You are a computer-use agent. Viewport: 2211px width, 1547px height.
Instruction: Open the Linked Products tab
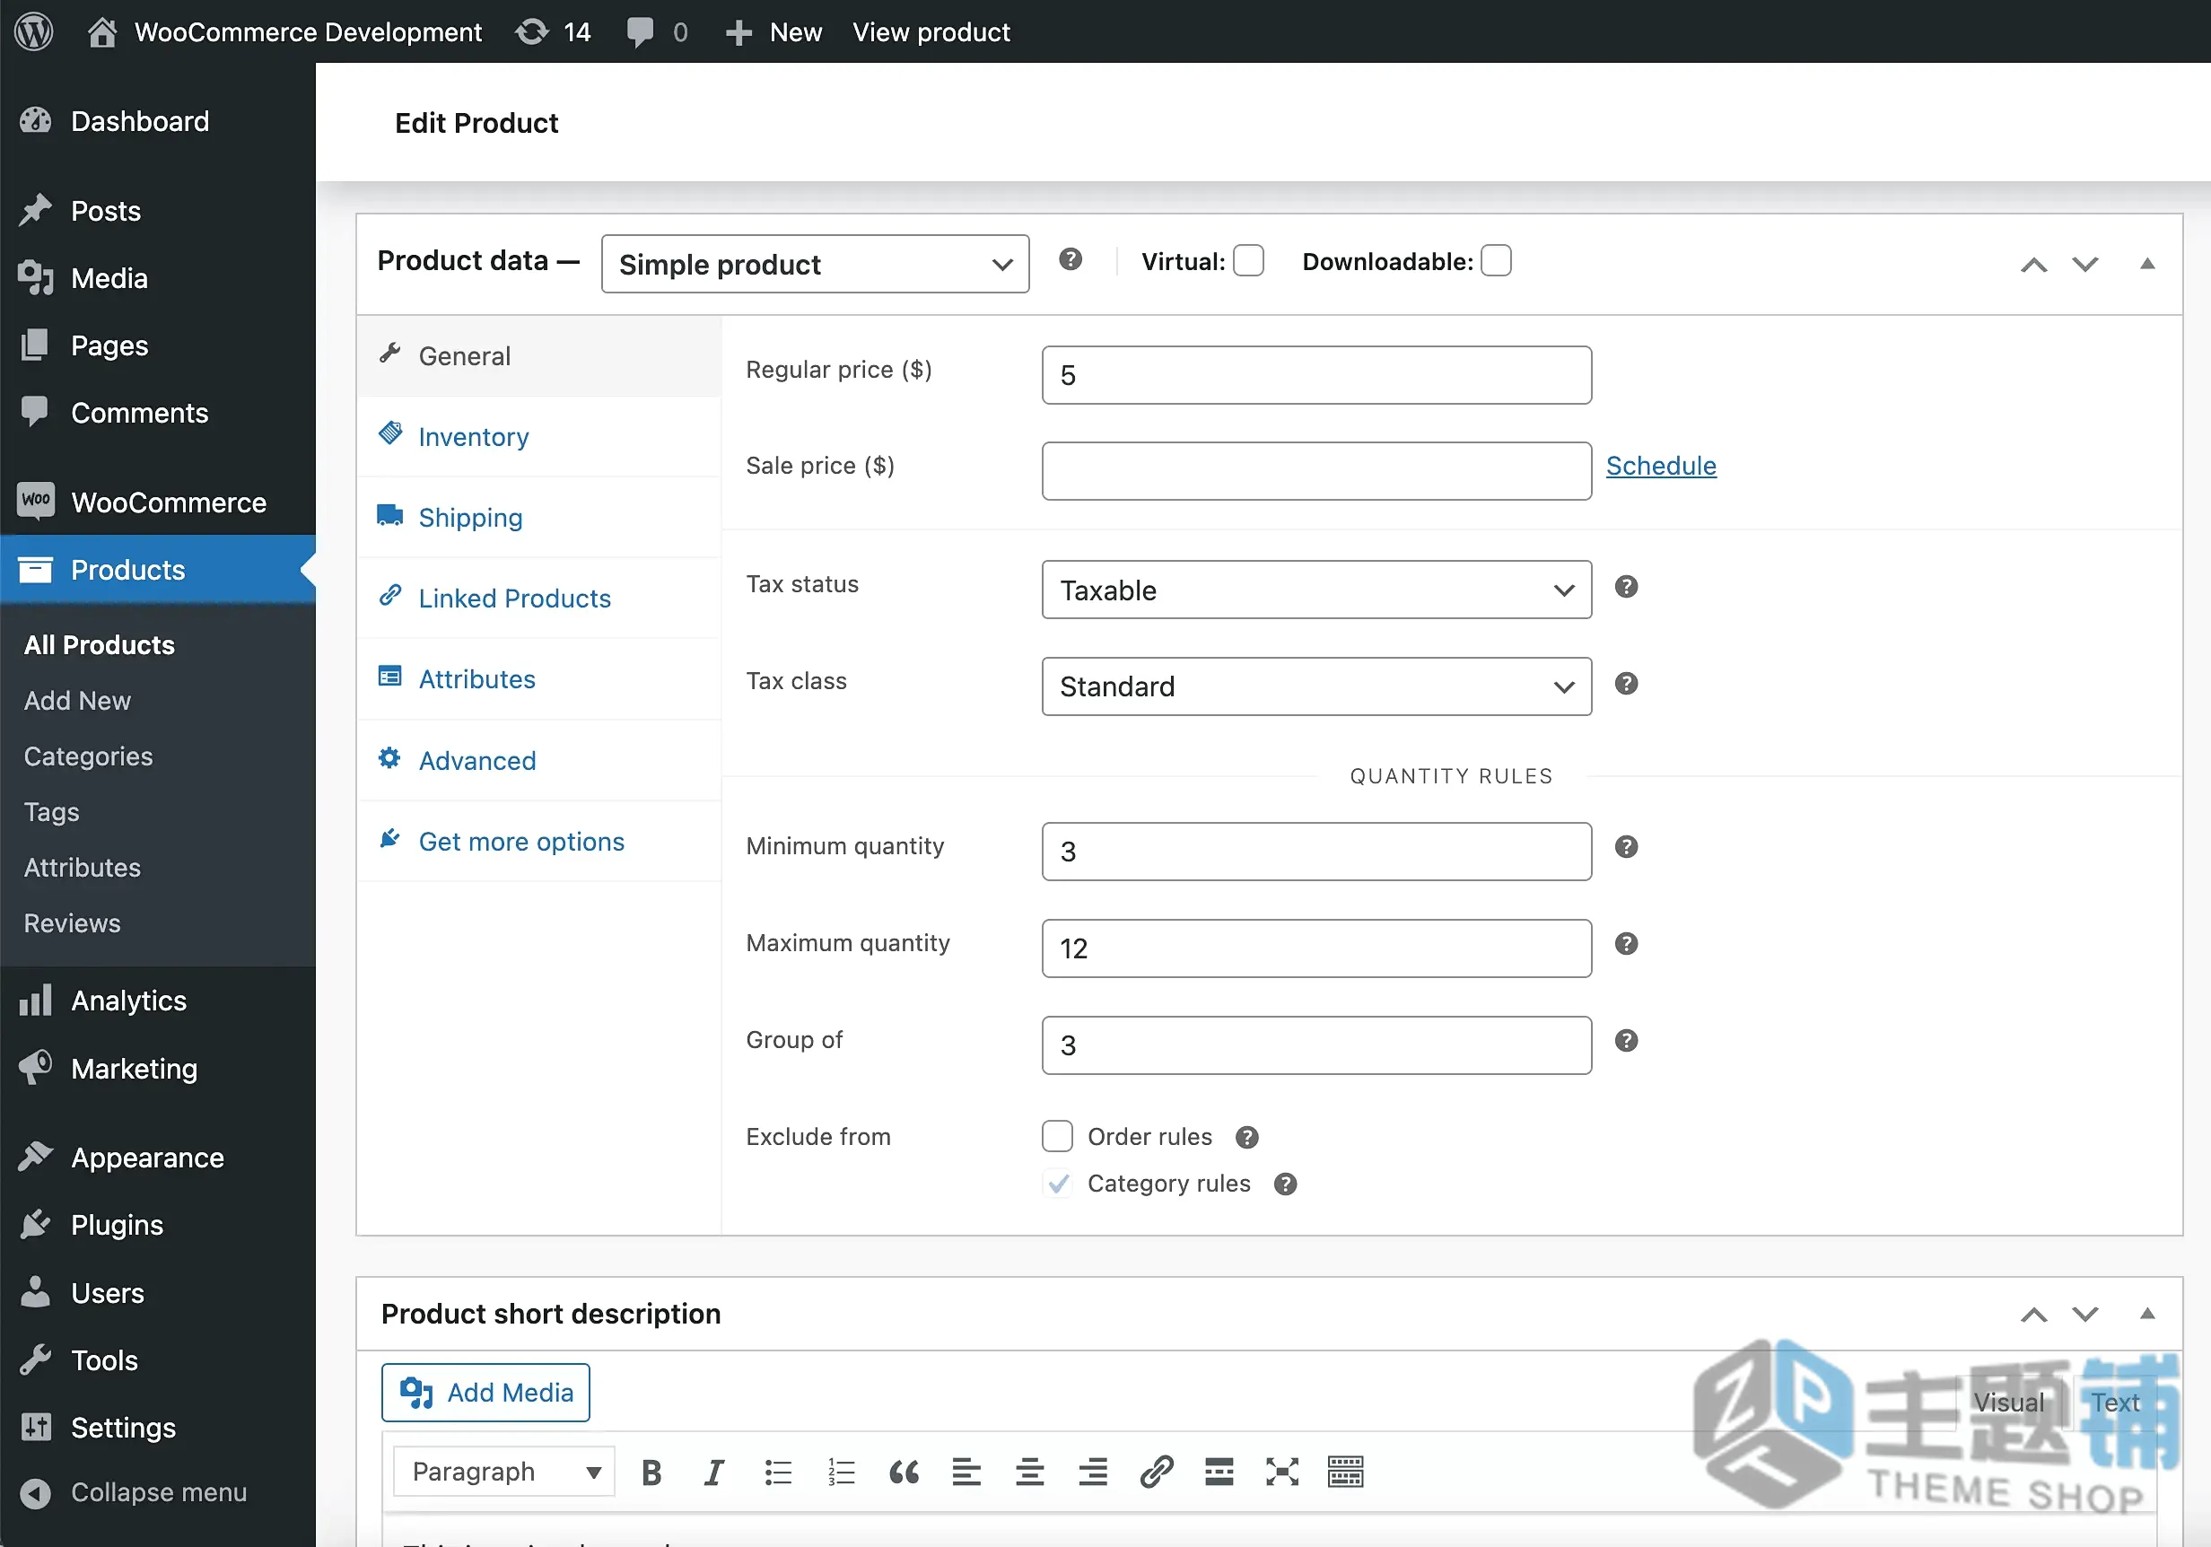(x=539, y=599)
